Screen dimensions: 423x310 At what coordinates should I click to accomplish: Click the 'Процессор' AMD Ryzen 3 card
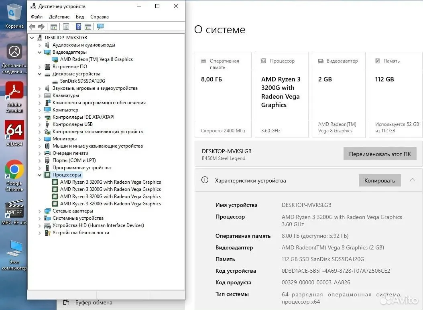pyautogui.click(x=282, y=95)
